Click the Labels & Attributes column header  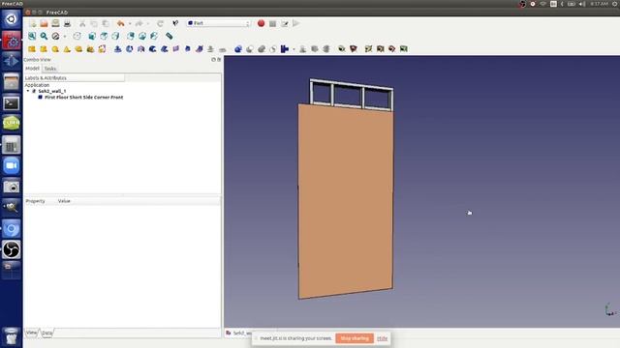coord(74,78)
